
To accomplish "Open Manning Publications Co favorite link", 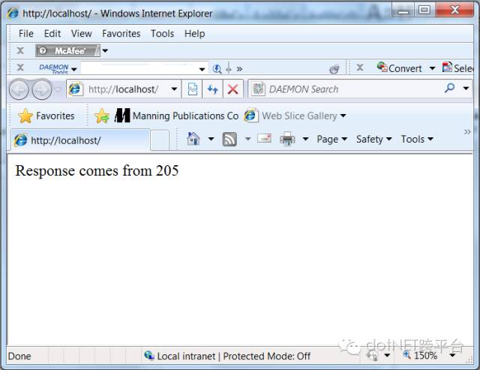I will pyautogui.click(x=176, y=116).
